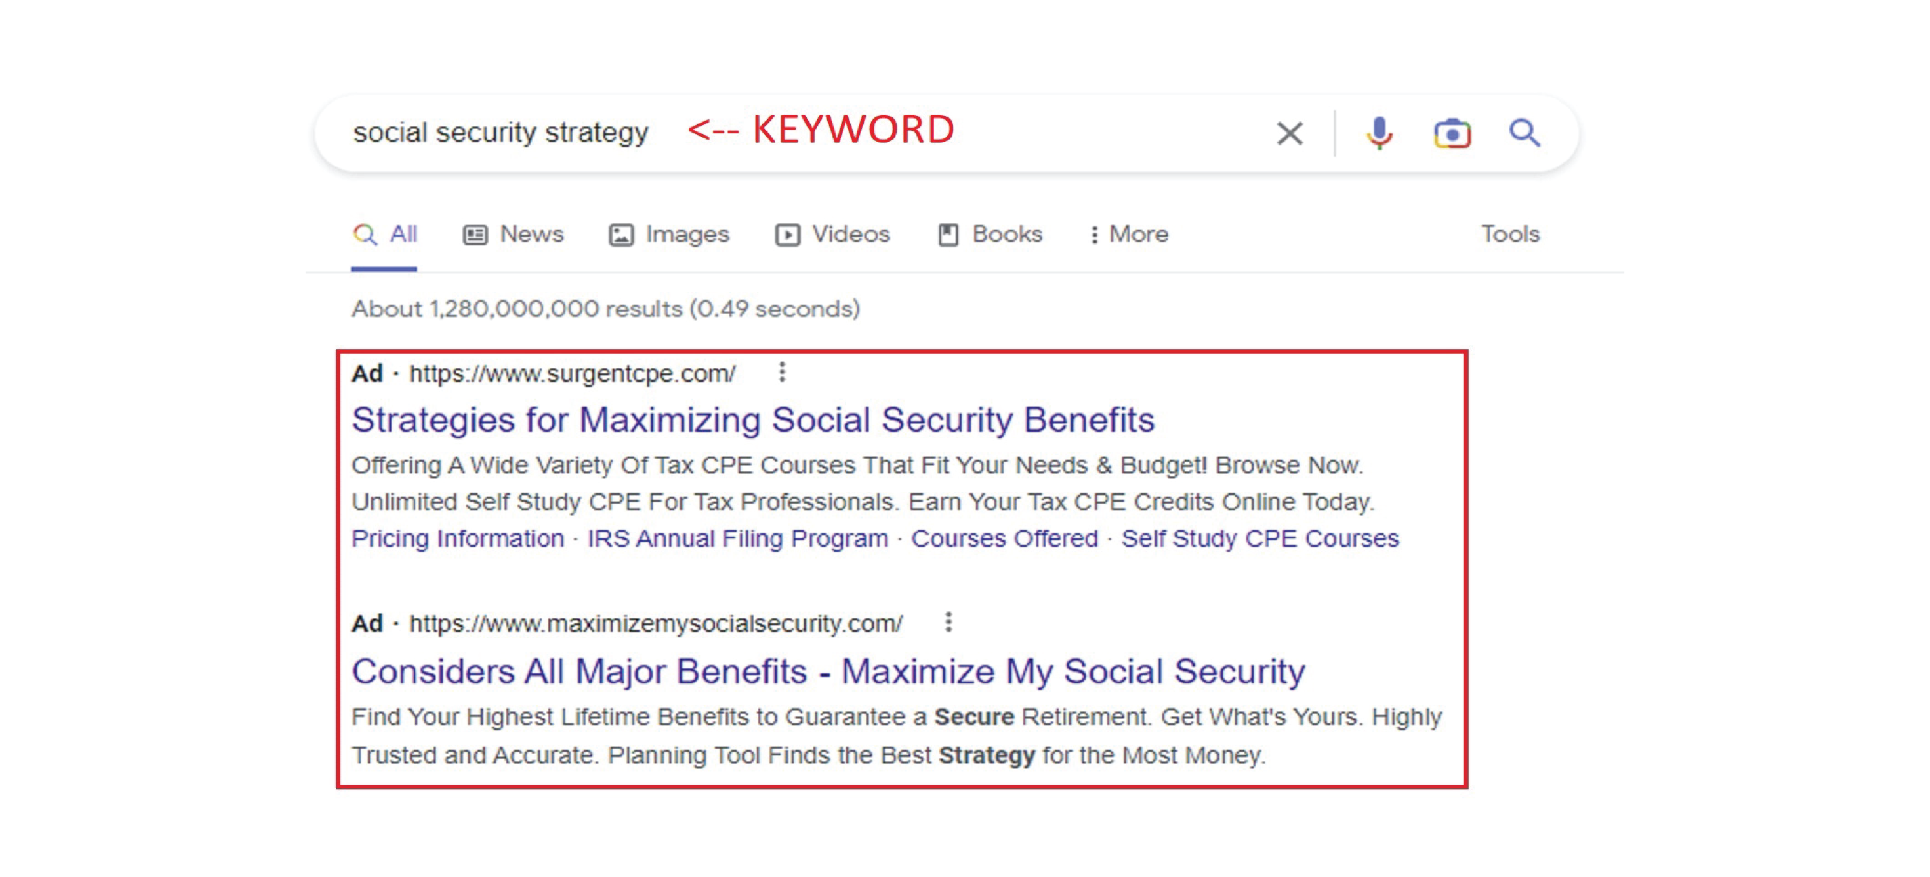Screen dimensions: 1930x877
Task: Open the Self Study CPE Courses sitelink
Action: (x=1259, y=539)
